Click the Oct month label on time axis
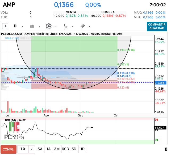171x155 pixels. click(x=116, y=115)
